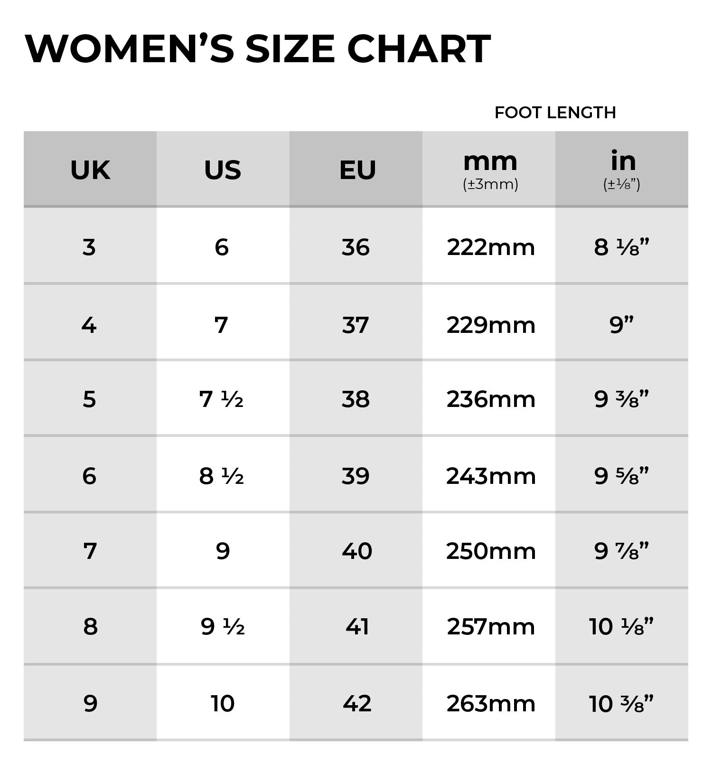This screenshot has width=712, height=765.
Task: Select US size 7 ½ cell
Action: tap(222, 399)
